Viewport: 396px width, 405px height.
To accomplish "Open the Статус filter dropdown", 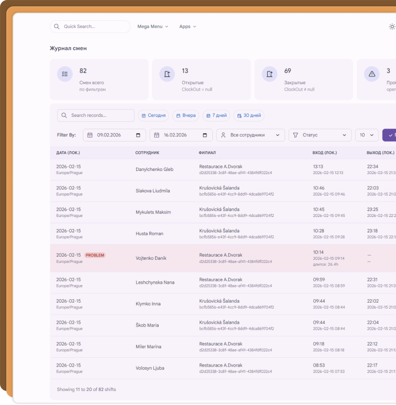I will pos(320,135).
